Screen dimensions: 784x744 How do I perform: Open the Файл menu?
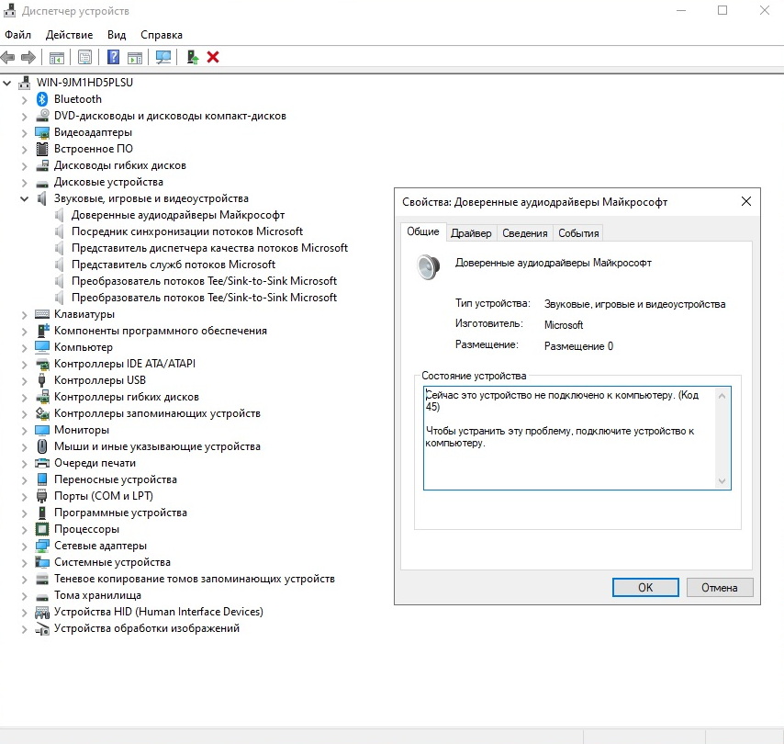point(18,35)
